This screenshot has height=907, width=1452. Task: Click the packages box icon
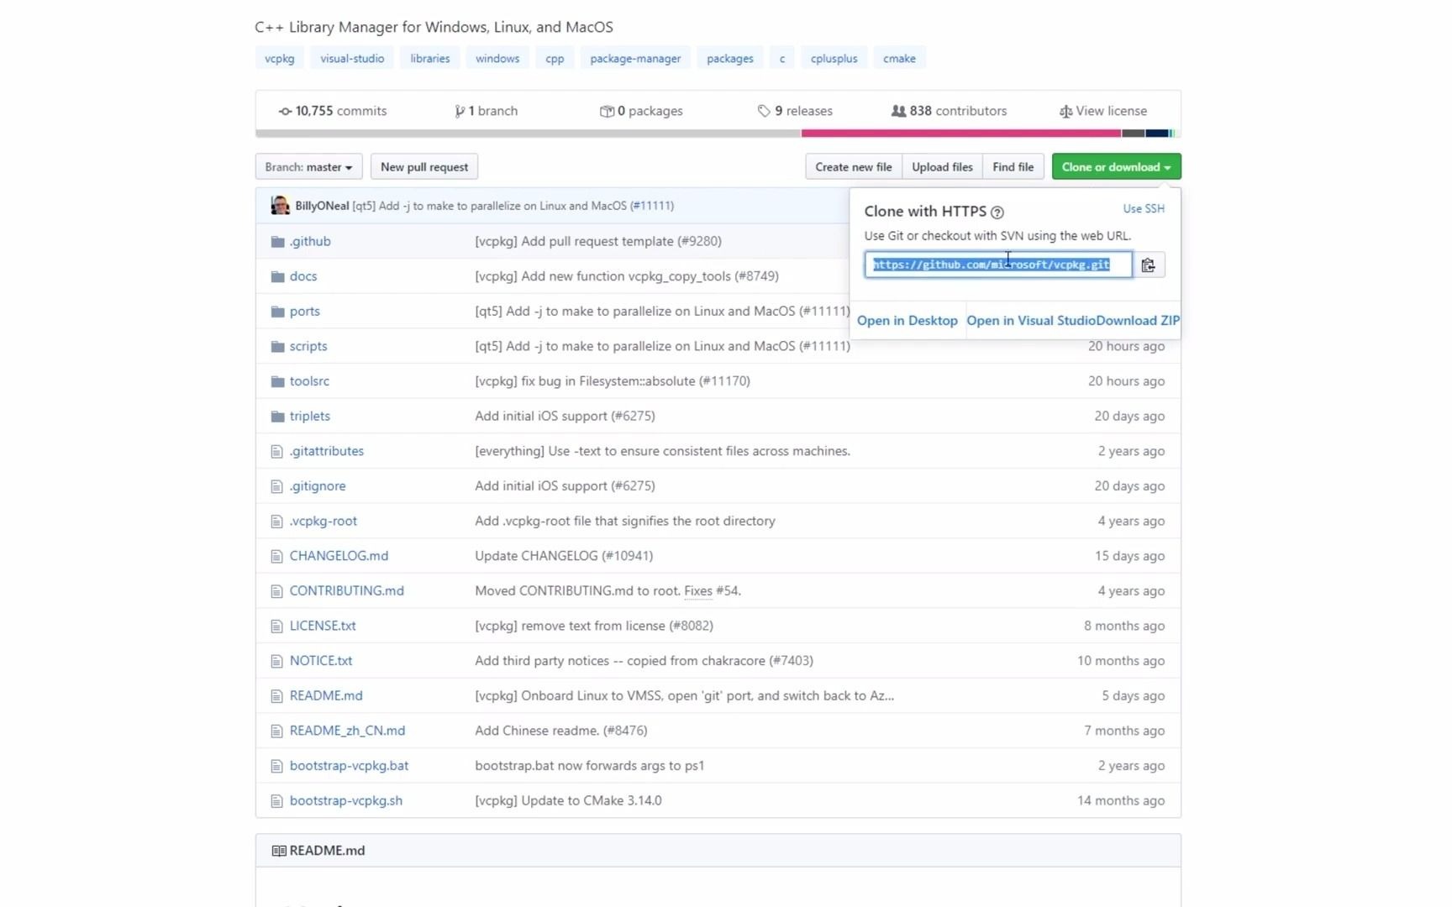click(x=607, y=112)
